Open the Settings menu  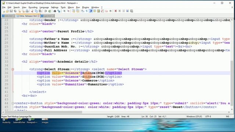[55, 7]
